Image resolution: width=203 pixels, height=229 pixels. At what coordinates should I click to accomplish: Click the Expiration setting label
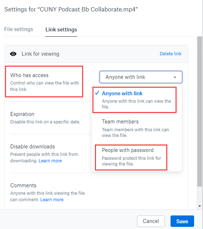click(x=22, y=114)
